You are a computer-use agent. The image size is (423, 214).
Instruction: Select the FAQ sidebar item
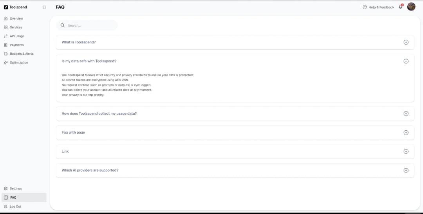pos(24,198)
